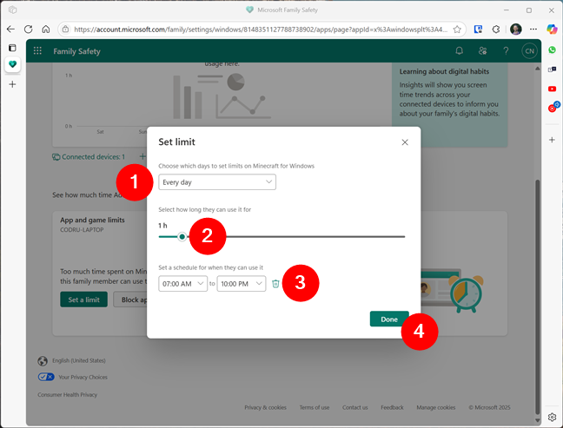Click the scrollbar down arrow
This screenshot has width=563, height=428.
coord(538,420)
